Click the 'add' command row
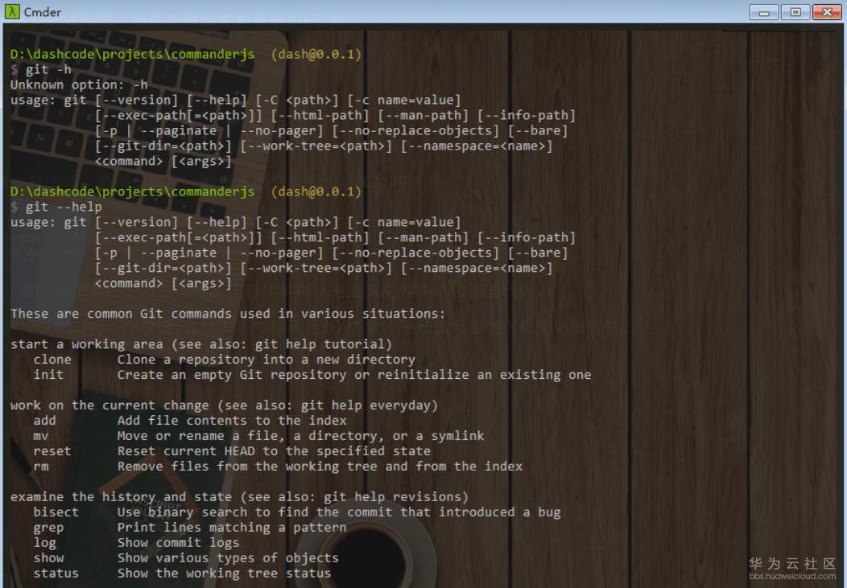 (190, 421)
